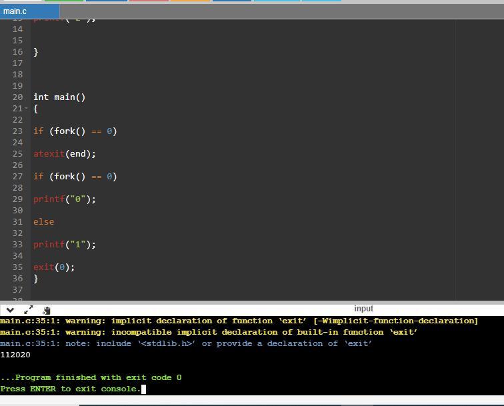This screenshot has width=504, height=406.
Task: Click the program output 112020 in console
Action: 15,355
